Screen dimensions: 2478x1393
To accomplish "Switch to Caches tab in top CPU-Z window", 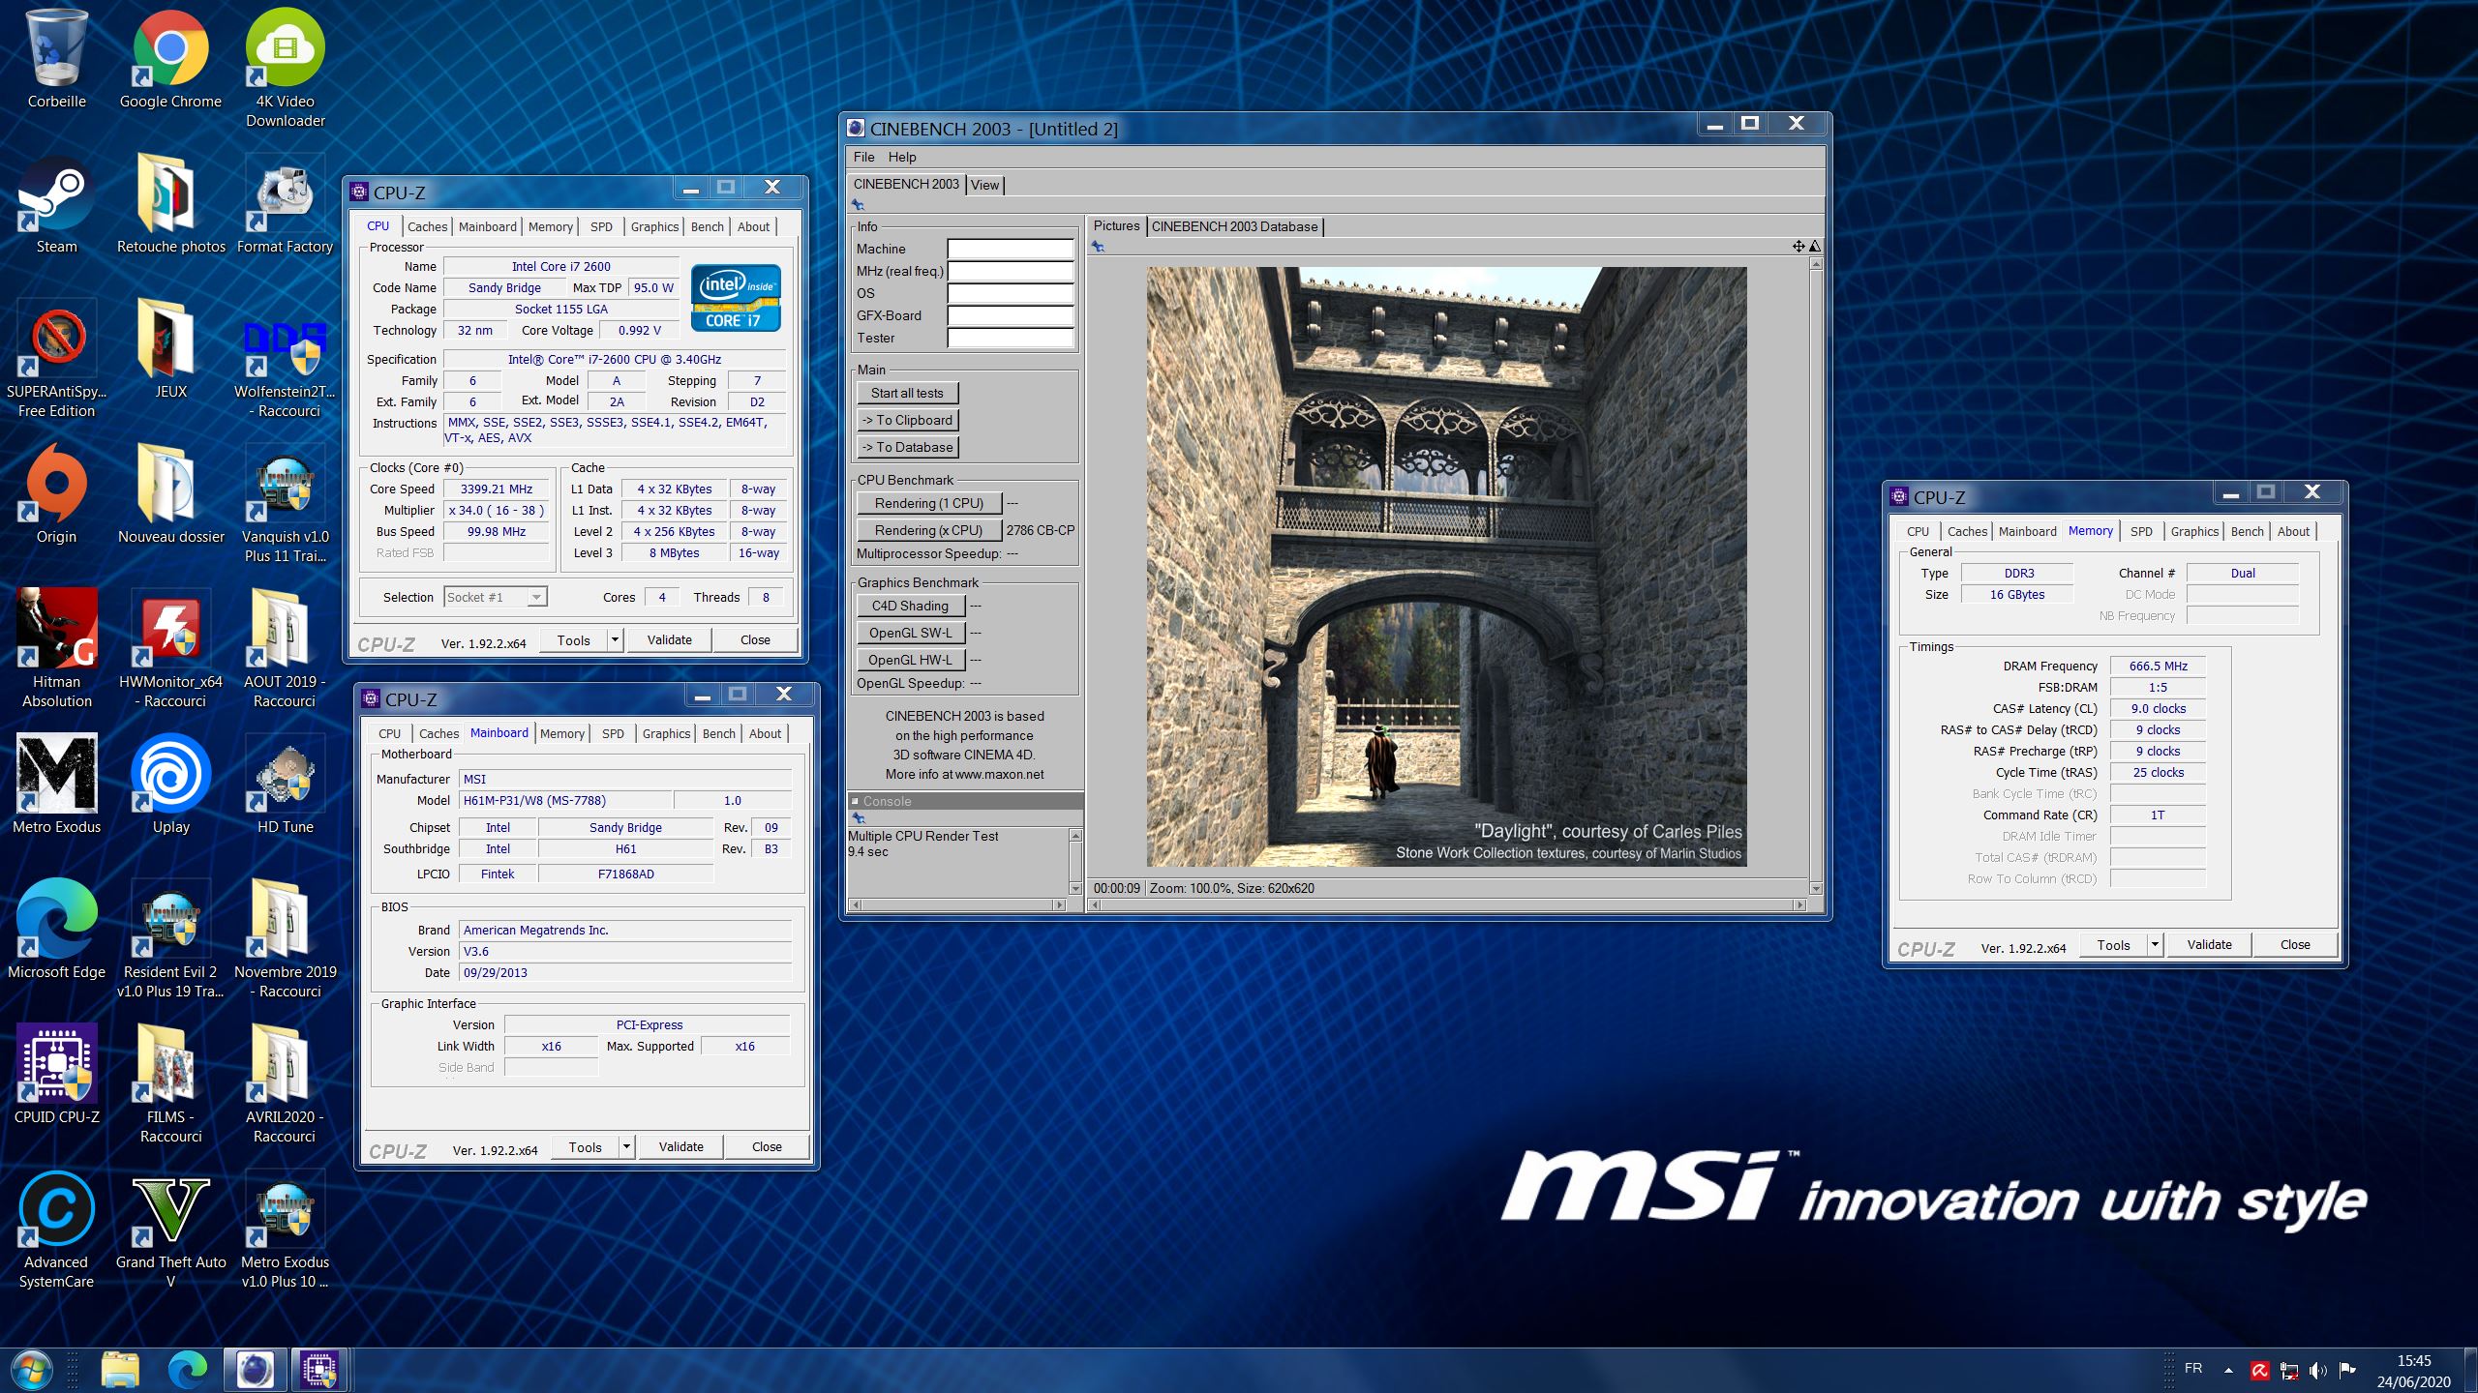I will [x=427, y=226].
